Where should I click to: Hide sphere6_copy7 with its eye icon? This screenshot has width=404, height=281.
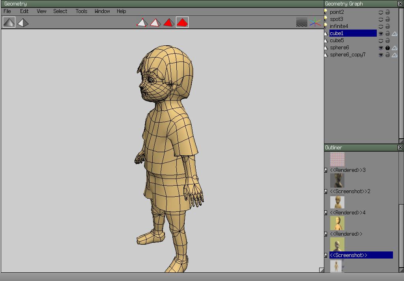[x=381, y=55]
